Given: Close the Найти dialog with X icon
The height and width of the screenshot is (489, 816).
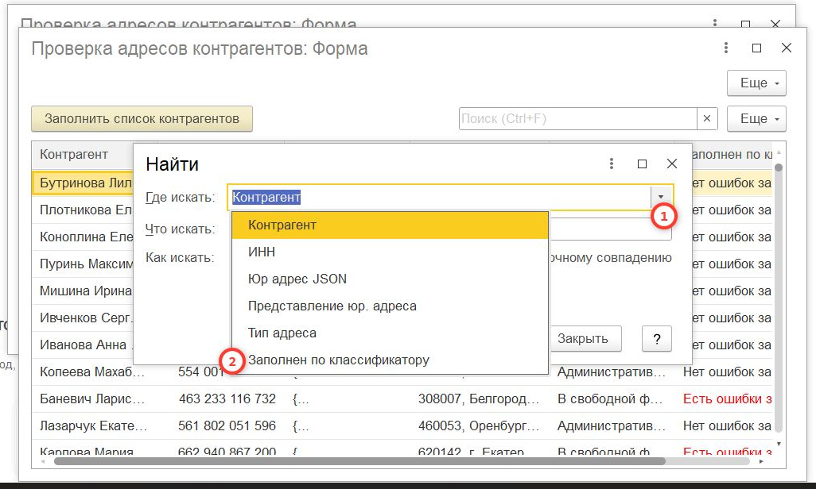Looking at the screenshot, I should (x=672, y=164).
